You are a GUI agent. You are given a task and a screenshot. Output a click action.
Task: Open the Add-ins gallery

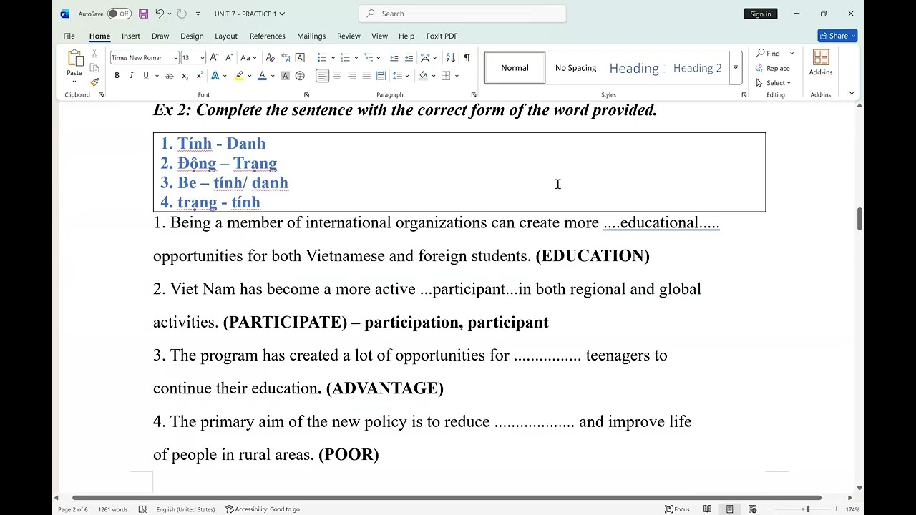pos(821,63)
